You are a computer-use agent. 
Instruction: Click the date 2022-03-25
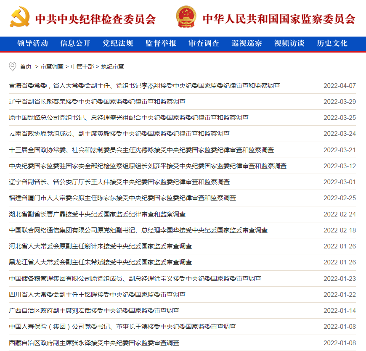tap(339, 118)
